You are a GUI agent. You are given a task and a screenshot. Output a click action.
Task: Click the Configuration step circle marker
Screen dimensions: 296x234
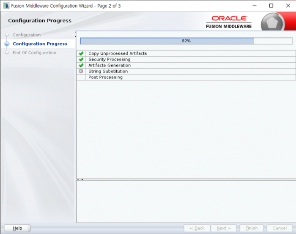(x=7, y=35)
